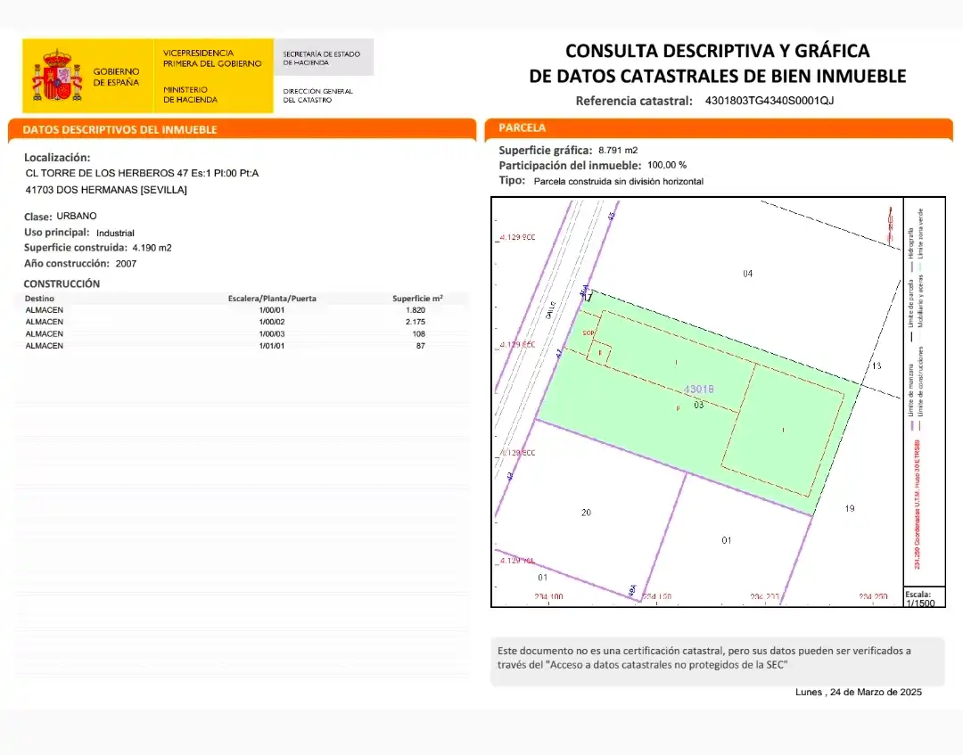Select surface value '108'
Screen dimensions: 963x755
419,334
